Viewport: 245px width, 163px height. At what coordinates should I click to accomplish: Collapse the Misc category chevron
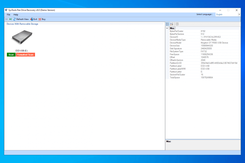point(167,28)
